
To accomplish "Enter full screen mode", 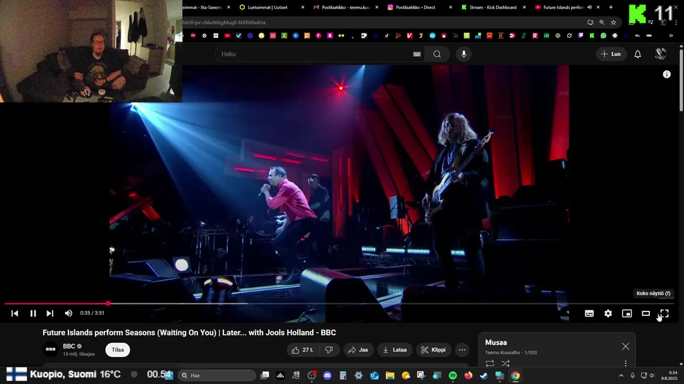I will point(664,314).
